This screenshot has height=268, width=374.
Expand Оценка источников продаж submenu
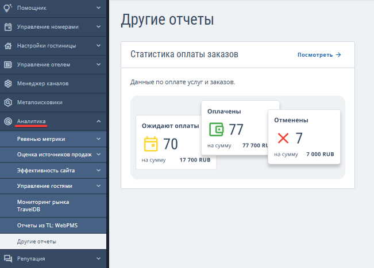[98, 155]
